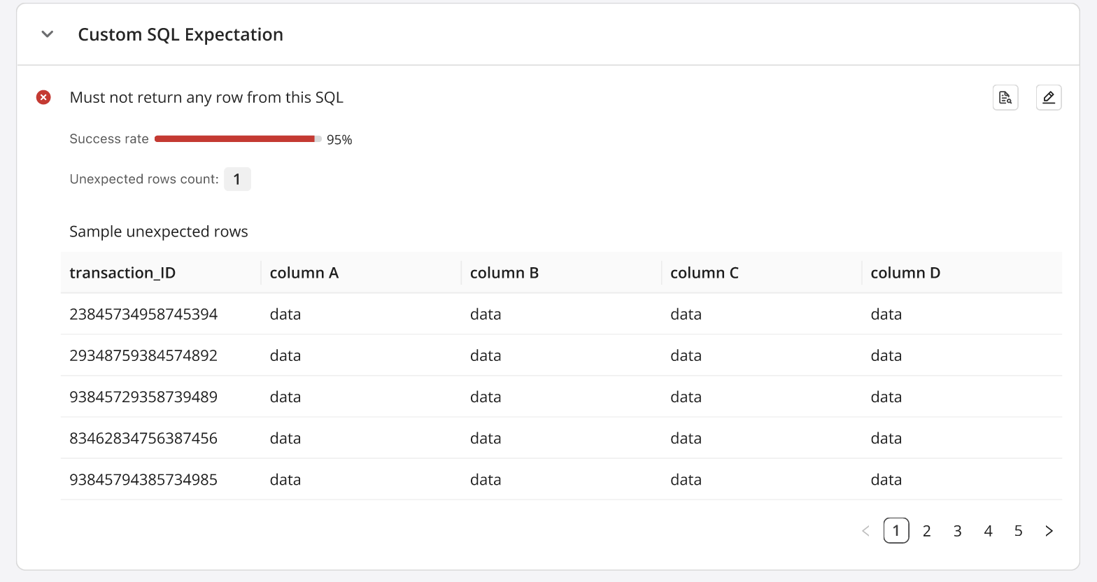This screenshot has width=1097, height=582.
Task: Jump to page 4 of results
Action: [x=988, y=531]
